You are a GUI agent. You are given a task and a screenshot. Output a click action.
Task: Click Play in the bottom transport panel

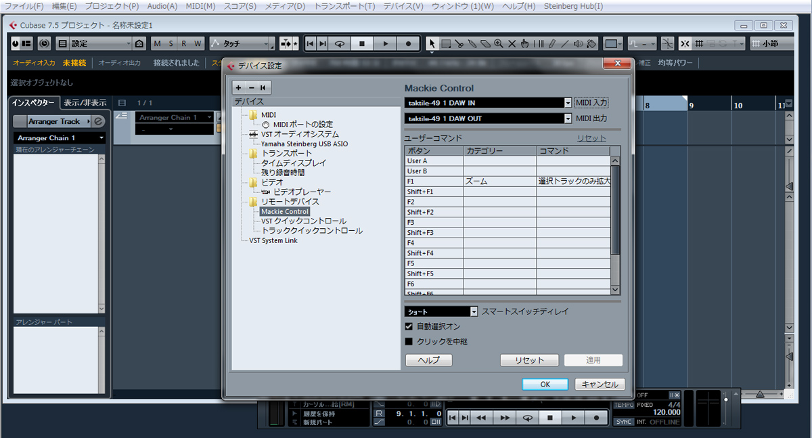tap(573, 418)
